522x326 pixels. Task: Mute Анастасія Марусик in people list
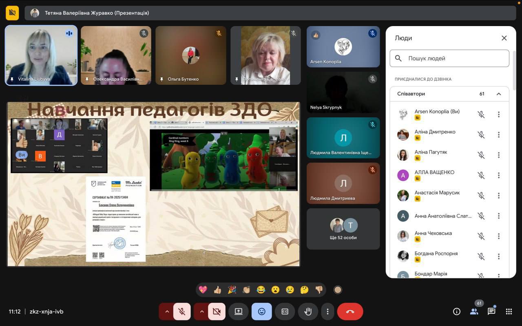pos(481,196)
